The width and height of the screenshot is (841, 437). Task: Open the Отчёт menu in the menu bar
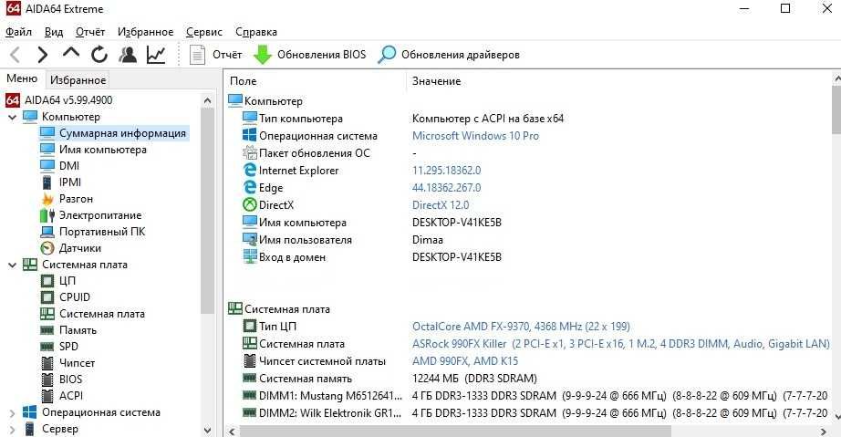(x=90, y=32)
